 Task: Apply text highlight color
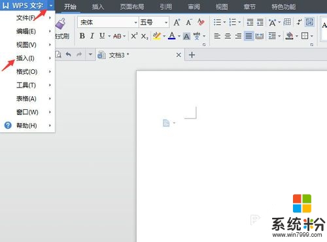coord(157,36)
